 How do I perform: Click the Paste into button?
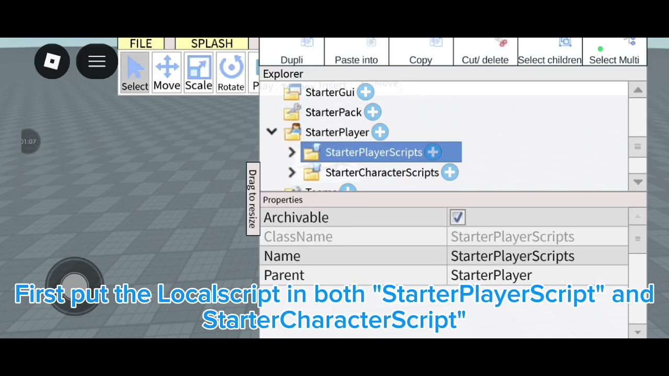356,52
